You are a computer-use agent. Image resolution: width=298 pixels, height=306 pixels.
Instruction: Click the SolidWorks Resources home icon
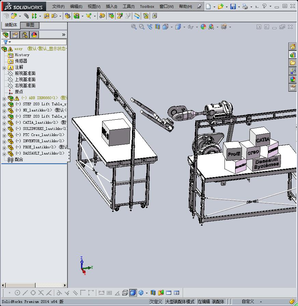pyautogui.click(x=293, y=46)
